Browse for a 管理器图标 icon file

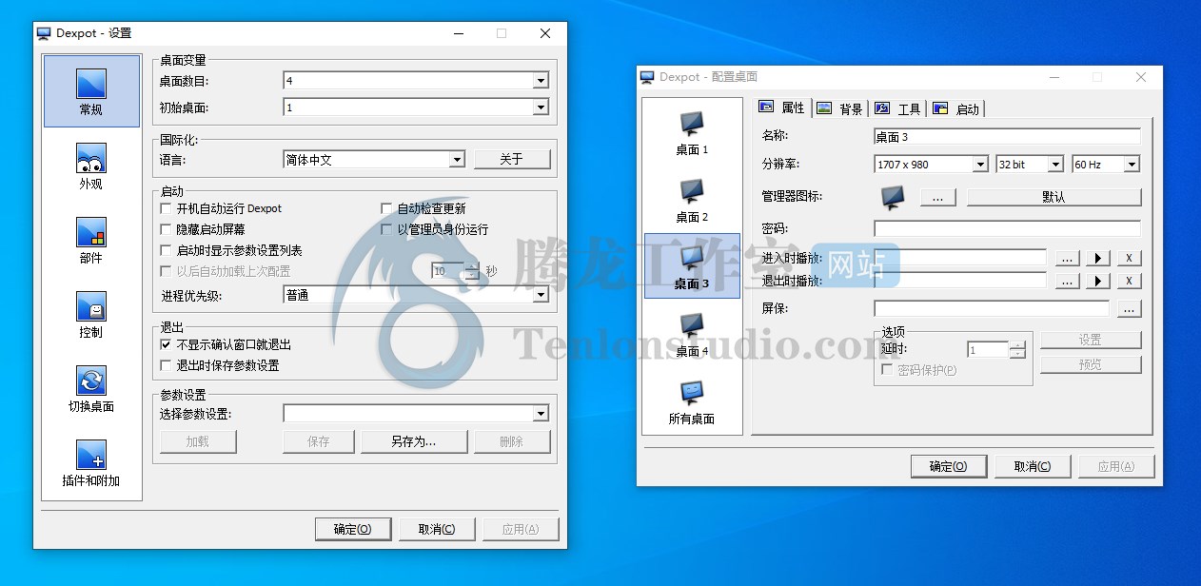click(938, 197)
